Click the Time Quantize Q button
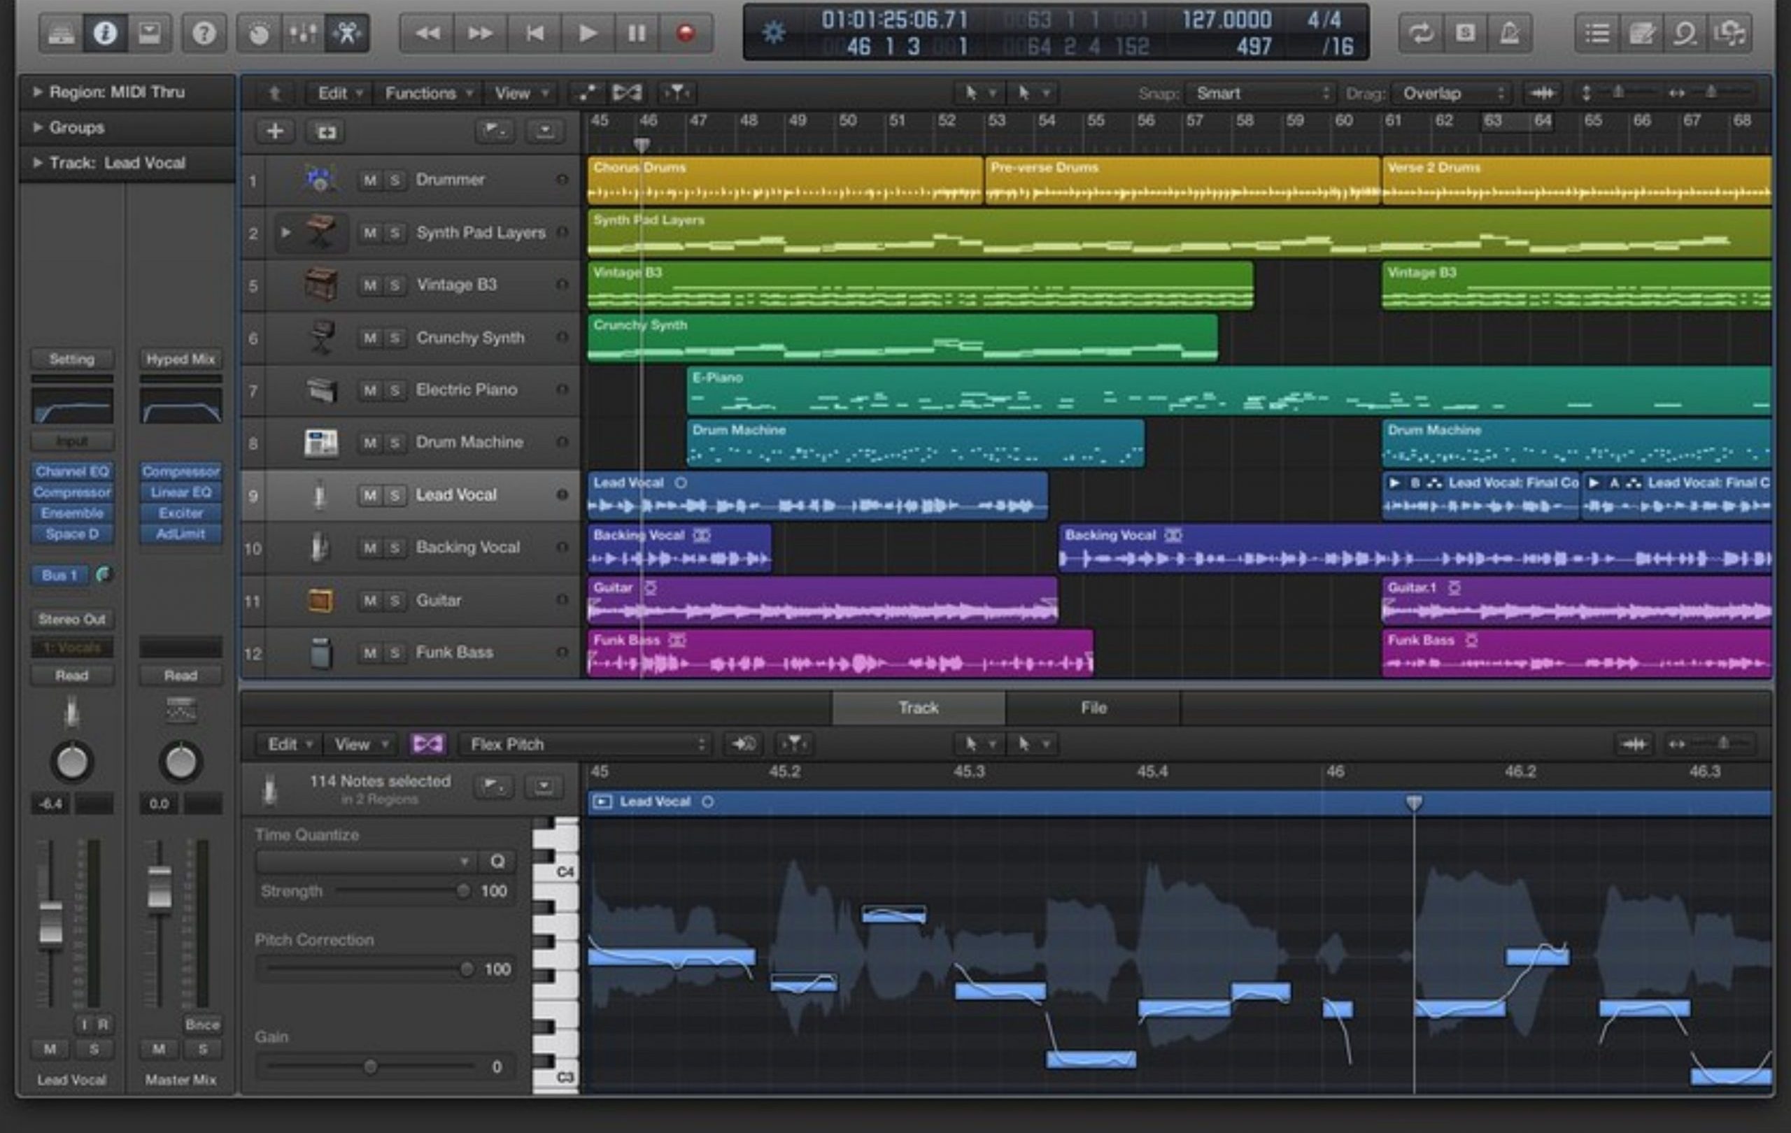 (497, 861)
